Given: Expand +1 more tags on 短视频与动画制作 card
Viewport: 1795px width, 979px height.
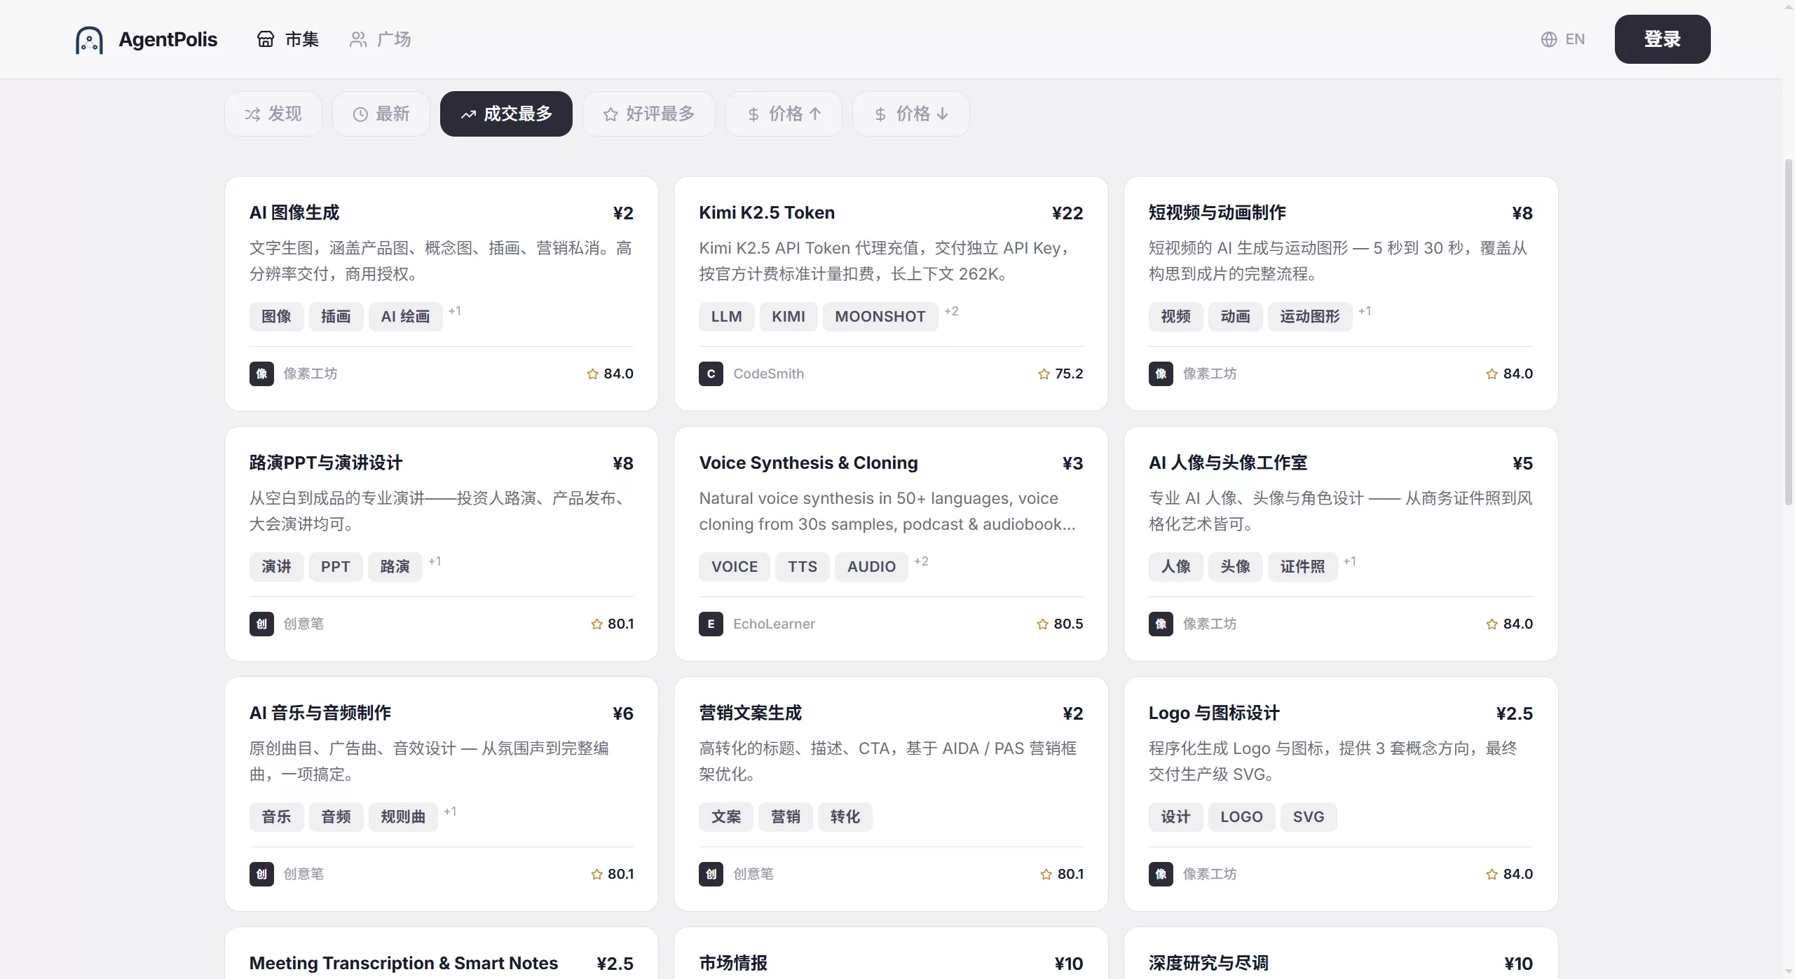Looking at the screenshot, I should pos(1365,311).
